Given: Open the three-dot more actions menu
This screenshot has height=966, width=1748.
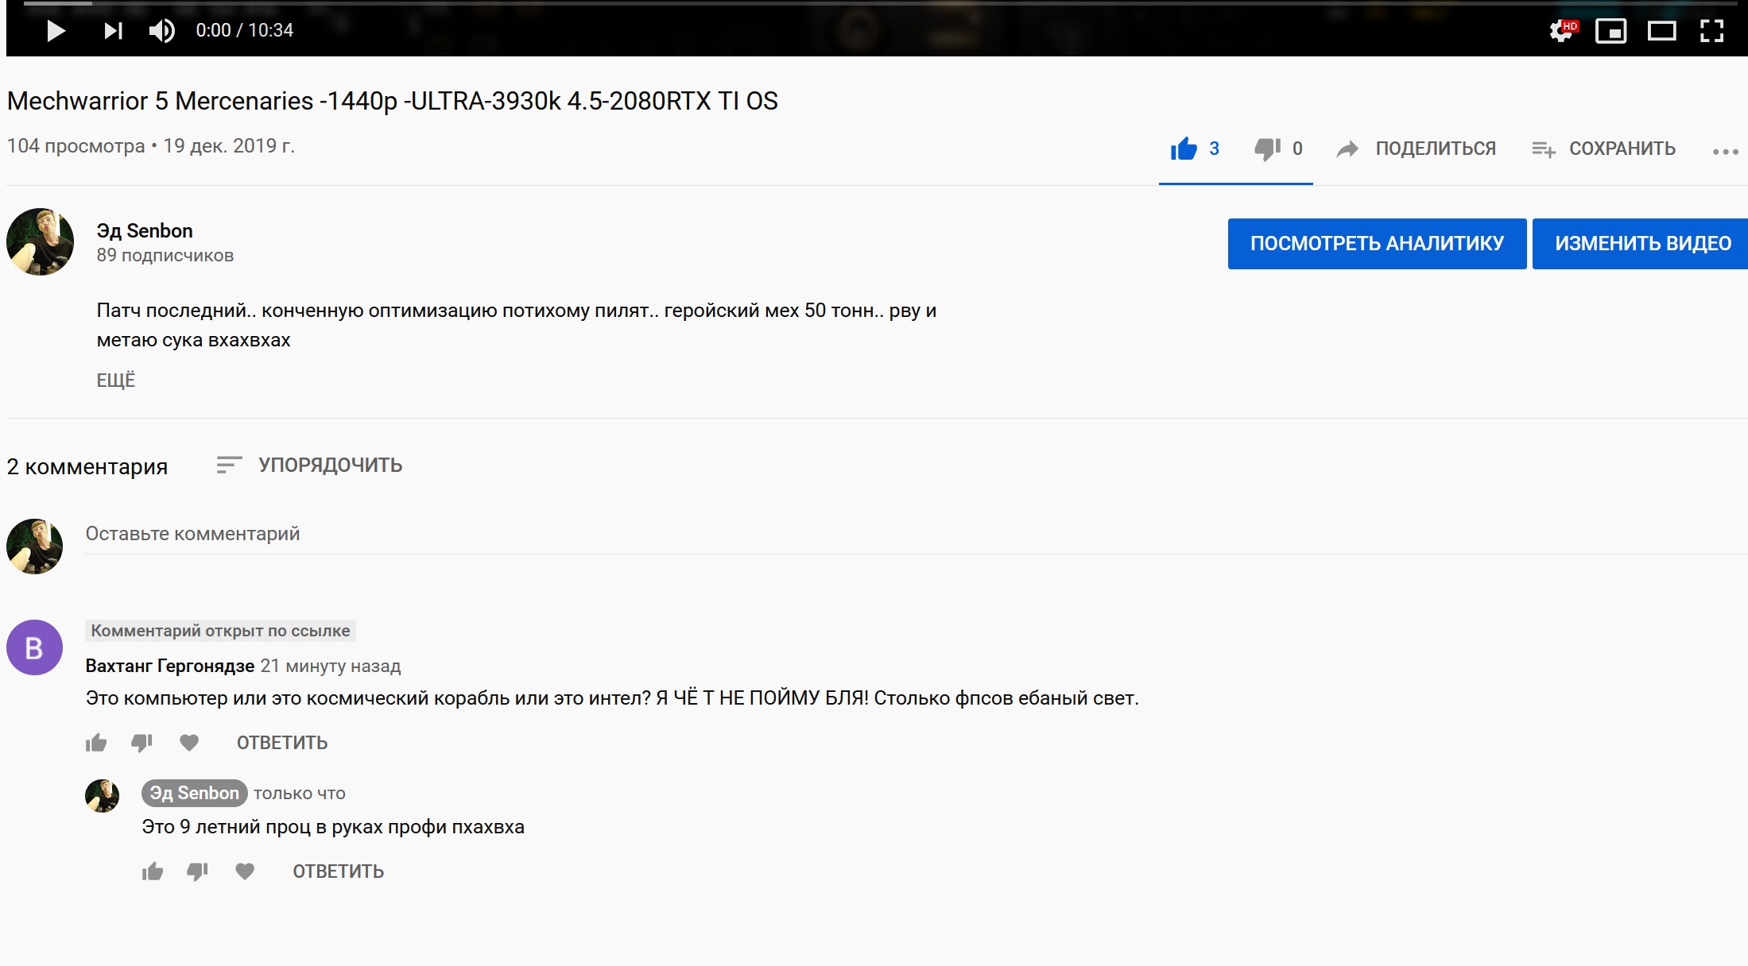Looking at the screenshot, I should point(1725,151).
